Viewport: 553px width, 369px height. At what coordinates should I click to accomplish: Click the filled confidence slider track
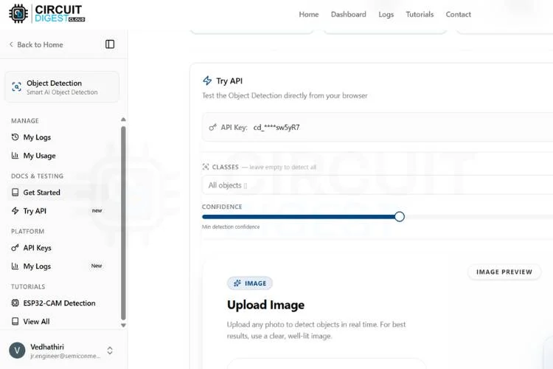(x=299, y=216)
